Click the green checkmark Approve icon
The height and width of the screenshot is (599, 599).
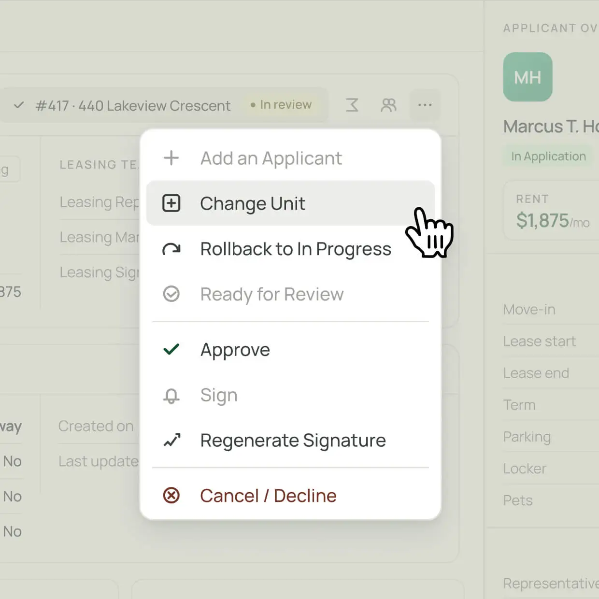(171, 349)
